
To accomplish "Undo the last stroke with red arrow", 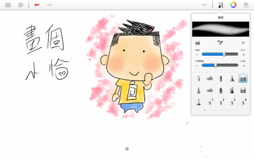I will click(37, 5).
